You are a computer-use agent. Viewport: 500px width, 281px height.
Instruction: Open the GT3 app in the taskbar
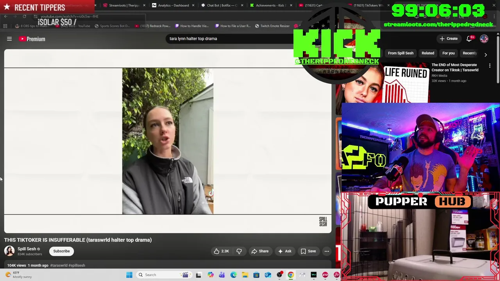(325, 275)
